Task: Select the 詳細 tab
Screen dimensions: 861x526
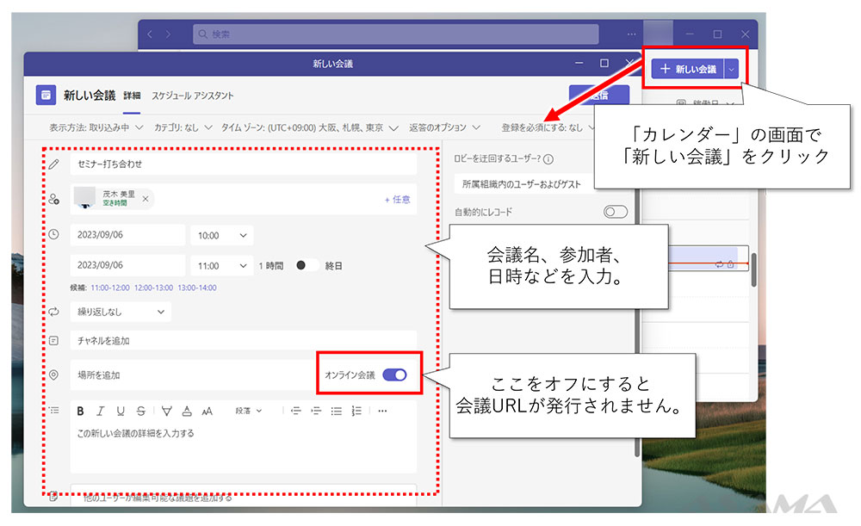Action: (x=132, y=96)
